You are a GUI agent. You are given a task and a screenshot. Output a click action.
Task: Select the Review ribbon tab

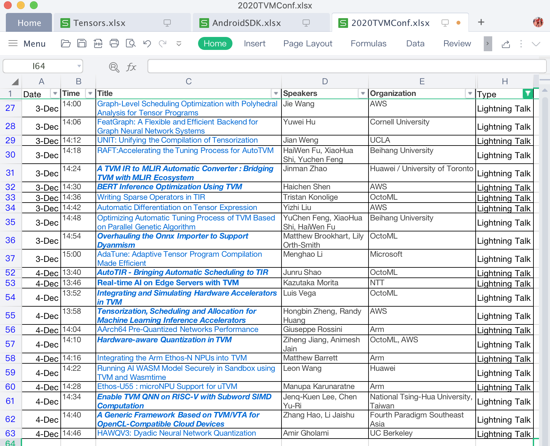(457, 43)
